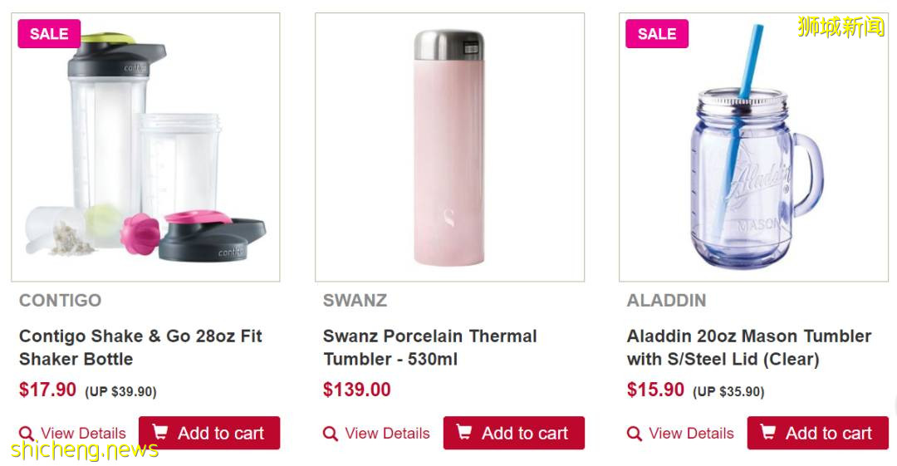Open the pink Swanz tumbler product image

pyautogui.click(x=449, y=150)
